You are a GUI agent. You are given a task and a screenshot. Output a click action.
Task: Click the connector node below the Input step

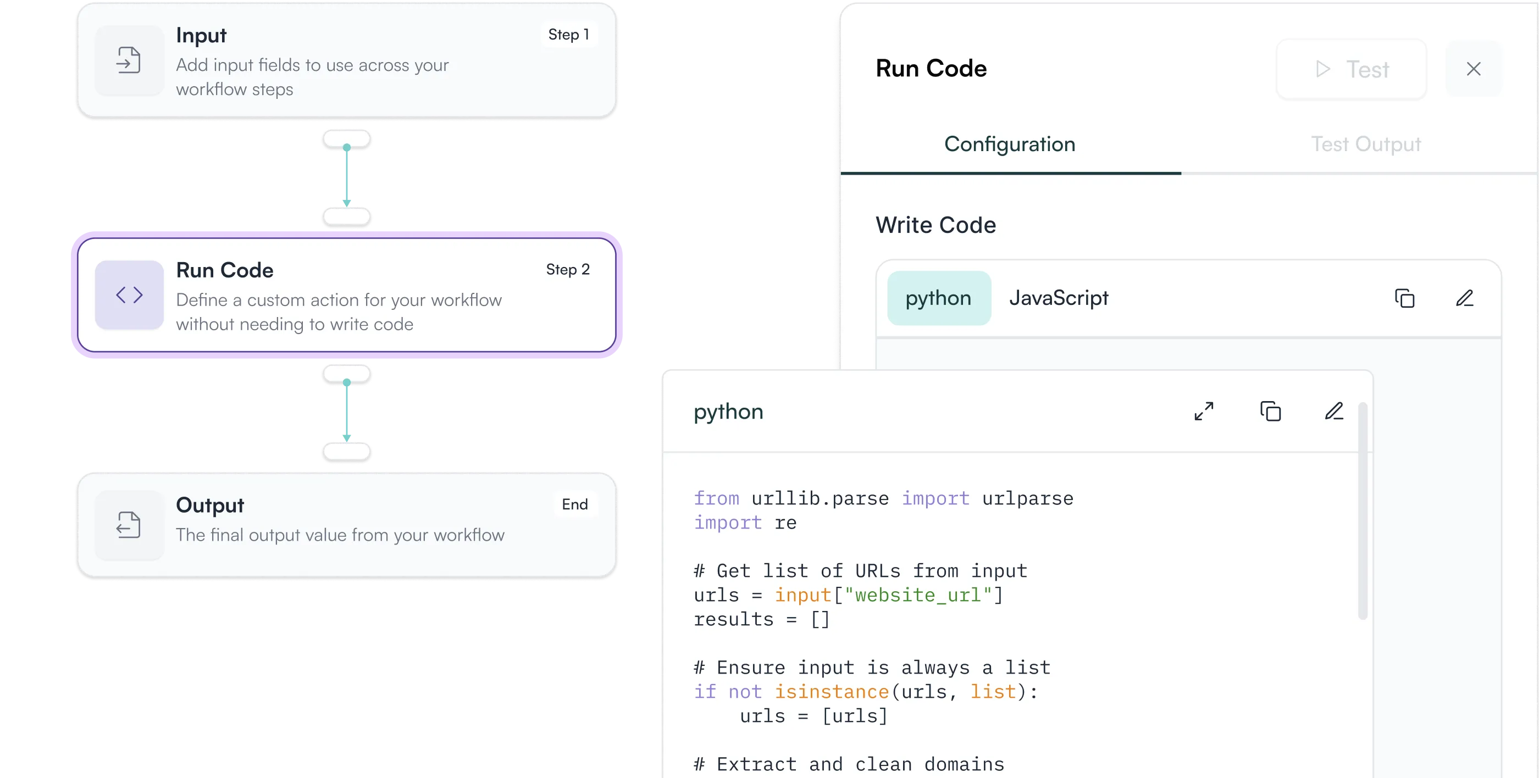click(x=346, y=138)
